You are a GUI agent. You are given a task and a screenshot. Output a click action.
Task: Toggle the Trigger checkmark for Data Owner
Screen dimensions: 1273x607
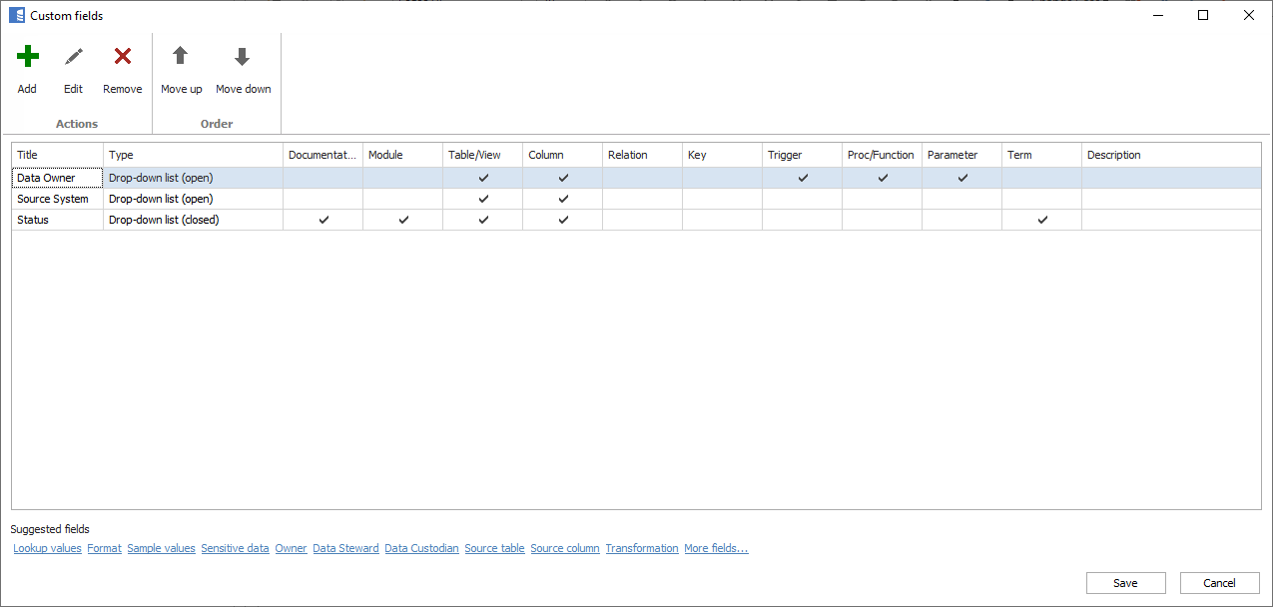point(801,177)
